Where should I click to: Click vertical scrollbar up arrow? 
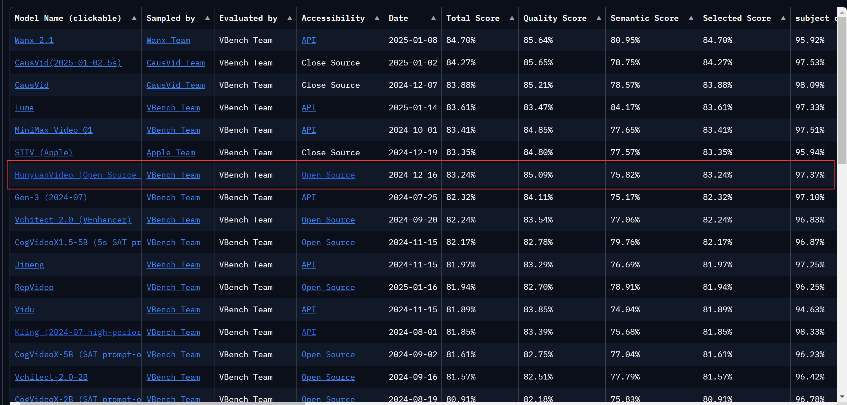842,12
